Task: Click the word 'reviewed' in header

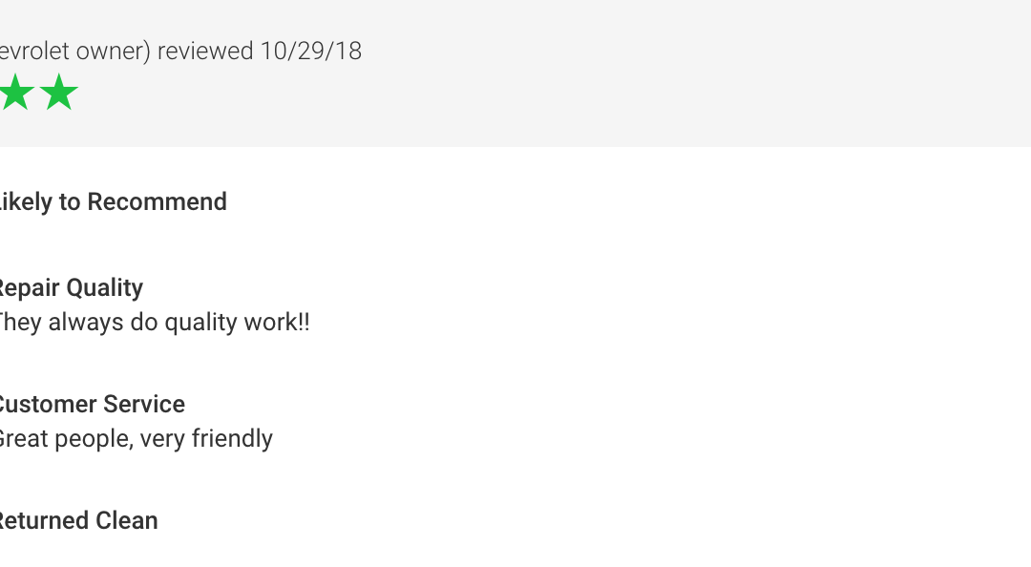Action: (205, 51)
